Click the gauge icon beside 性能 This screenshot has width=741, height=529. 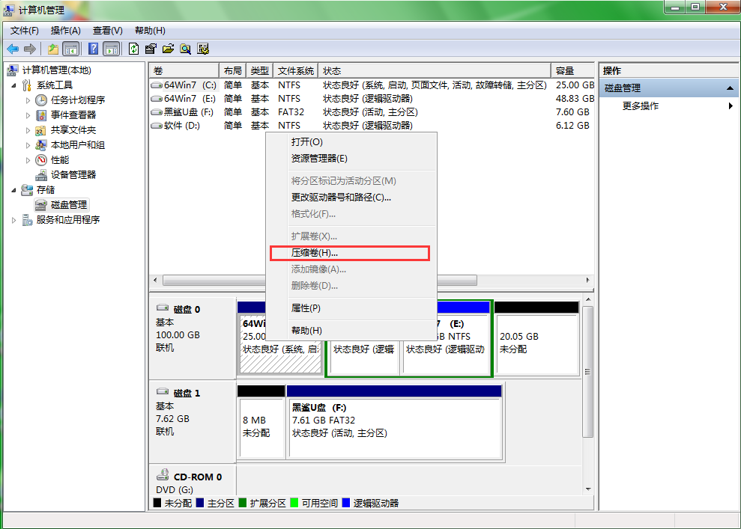click(42, 160)
